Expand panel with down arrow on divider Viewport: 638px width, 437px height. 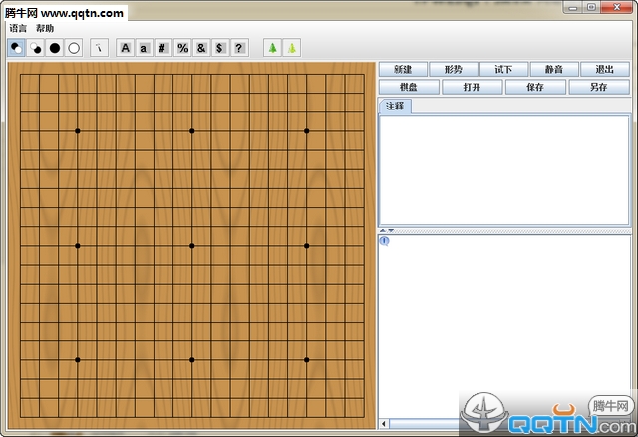tap(391, 231)
